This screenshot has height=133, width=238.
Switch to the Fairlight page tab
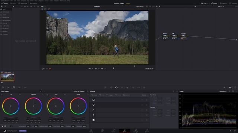coord(136,131)
